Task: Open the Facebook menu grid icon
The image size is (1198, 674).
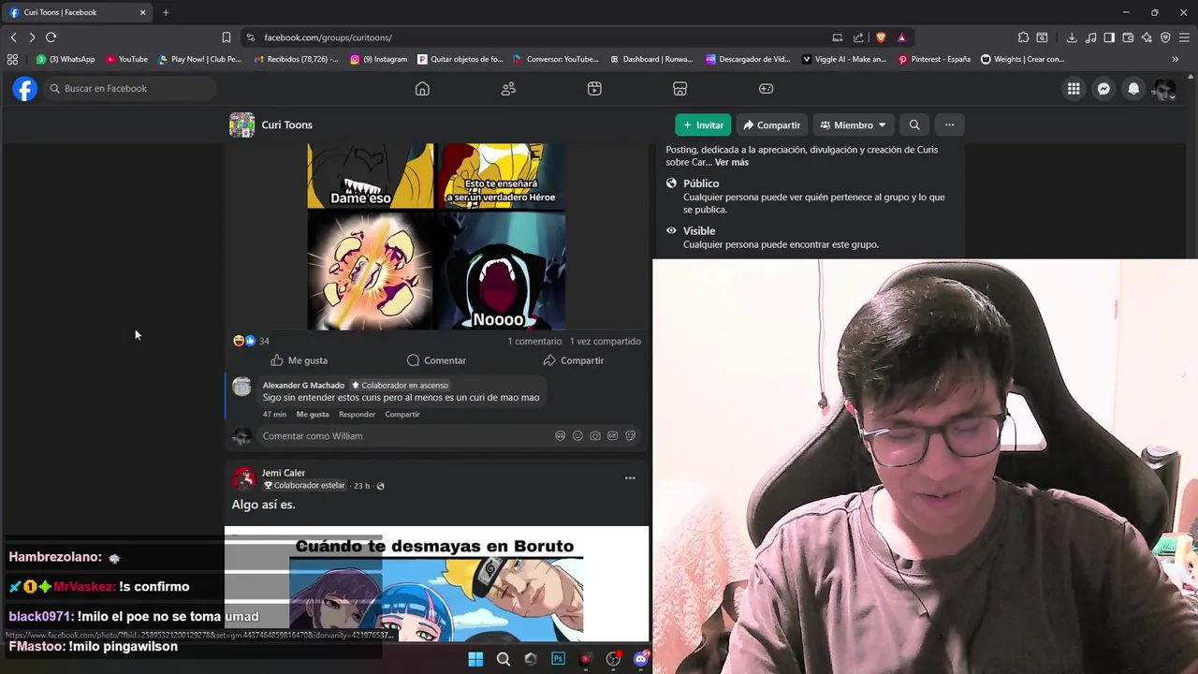Action: (1074, 88)
